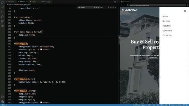
Task: Toggle Match Case in find widget
Action: coord(94,7)
